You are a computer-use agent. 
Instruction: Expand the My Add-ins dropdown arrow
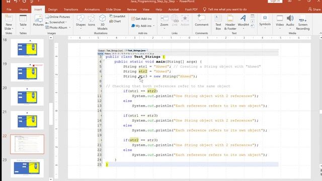point(154,26)
